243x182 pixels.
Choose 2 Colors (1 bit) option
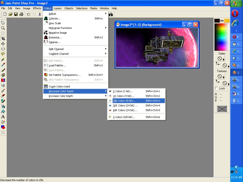pos(136,91)
